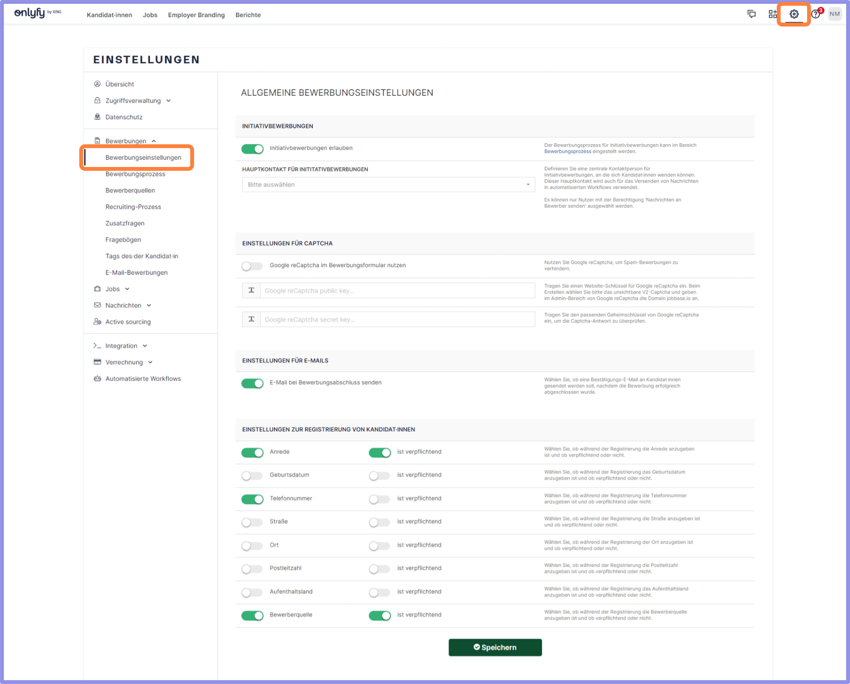Expand Integration section in sidebar
The image size is (850, 684).
(x=121, y=346)
